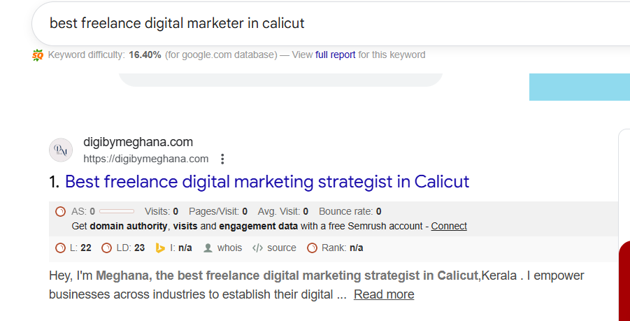
Task: Click the Rank: n/a circle icon
Action: 312,248
